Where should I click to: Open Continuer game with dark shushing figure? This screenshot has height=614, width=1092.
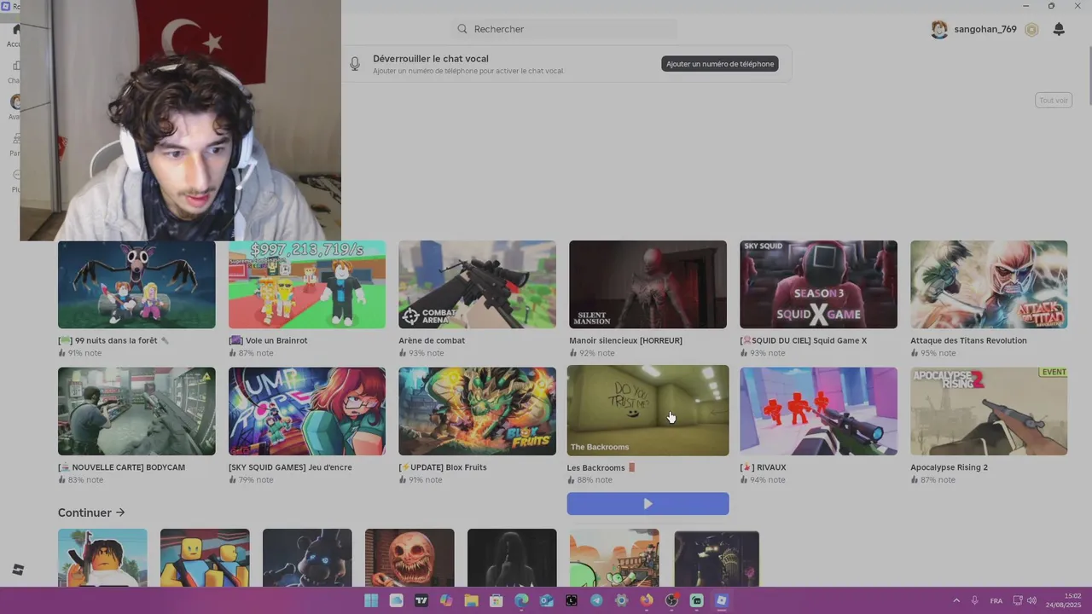click(x=512, y=558)
